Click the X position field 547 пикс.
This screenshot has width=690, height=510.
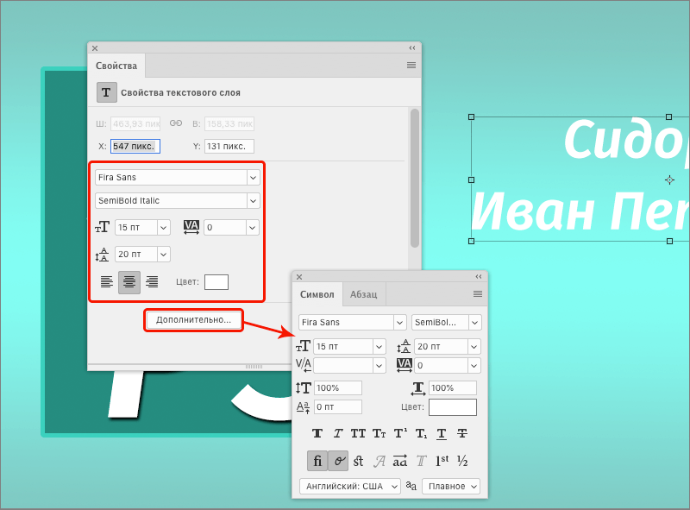pyautogui.click(x=135, y=146)
